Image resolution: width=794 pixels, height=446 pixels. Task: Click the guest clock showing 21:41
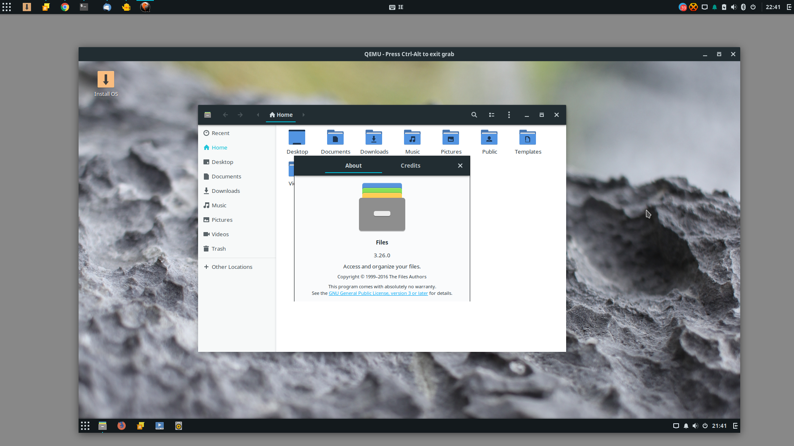pos(719,426)
